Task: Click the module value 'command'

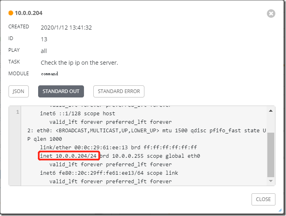Action: 49,74
